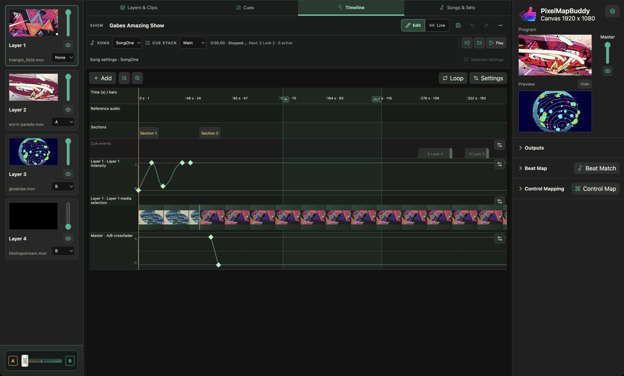Switch to Layers & Clips tab
Image resolution: width=624 pixels, height=376 pixels.
tap(139, 8)
